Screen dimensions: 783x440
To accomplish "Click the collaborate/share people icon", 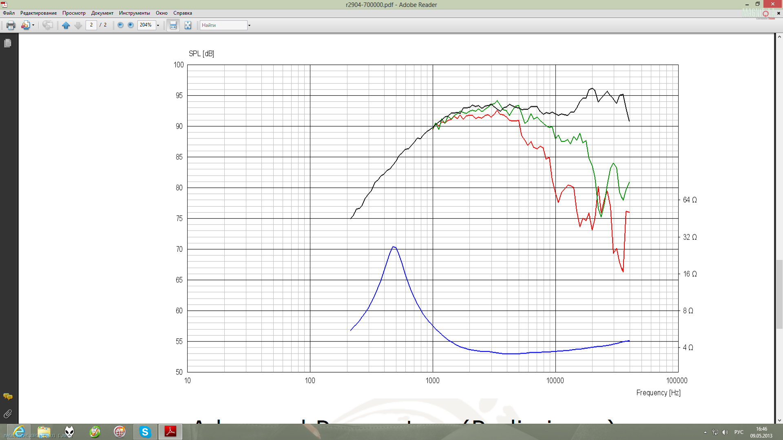I will (25, 25).
